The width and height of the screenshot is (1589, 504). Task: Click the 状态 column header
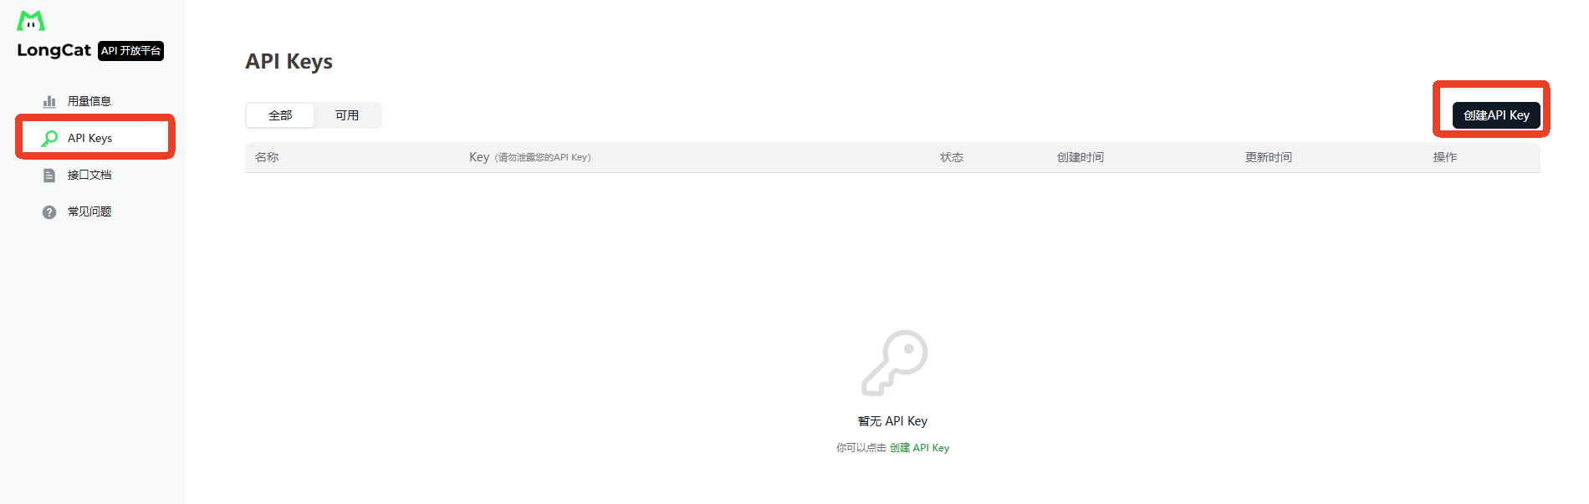click(952, 157)
